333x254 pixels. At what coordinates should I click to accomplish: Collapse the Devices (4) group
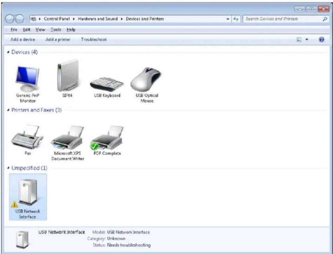coord(8,52)
